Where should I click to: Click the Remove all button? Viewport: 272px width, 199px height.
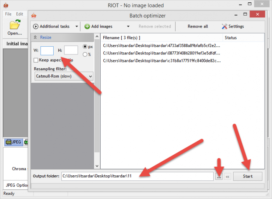point(198,26)
